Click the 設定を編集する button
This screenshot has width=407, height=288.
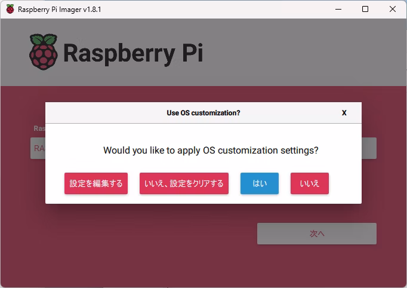96,183
